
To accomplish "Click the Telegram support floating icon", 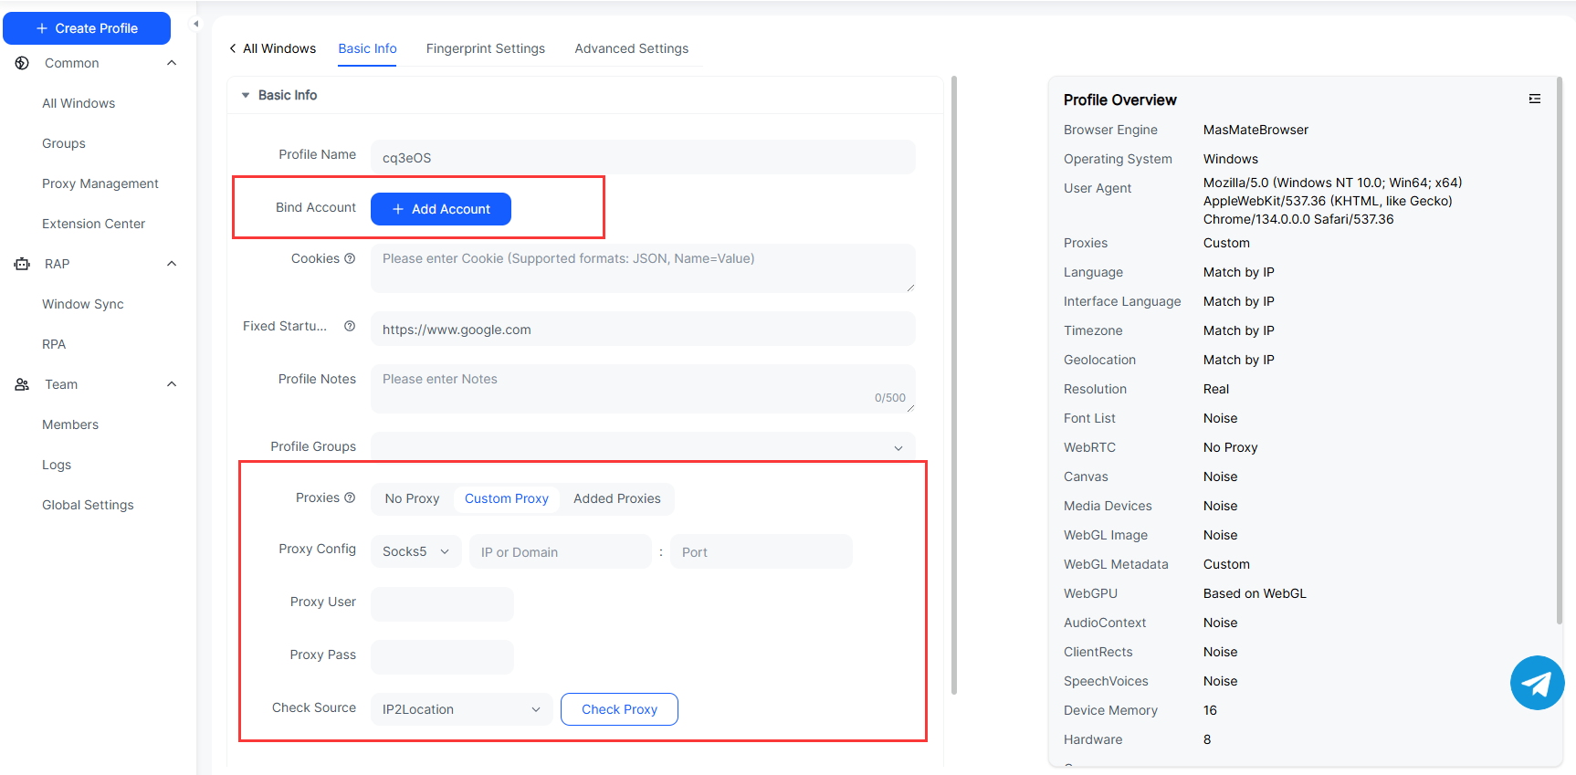I will (x=1537, y=683).
